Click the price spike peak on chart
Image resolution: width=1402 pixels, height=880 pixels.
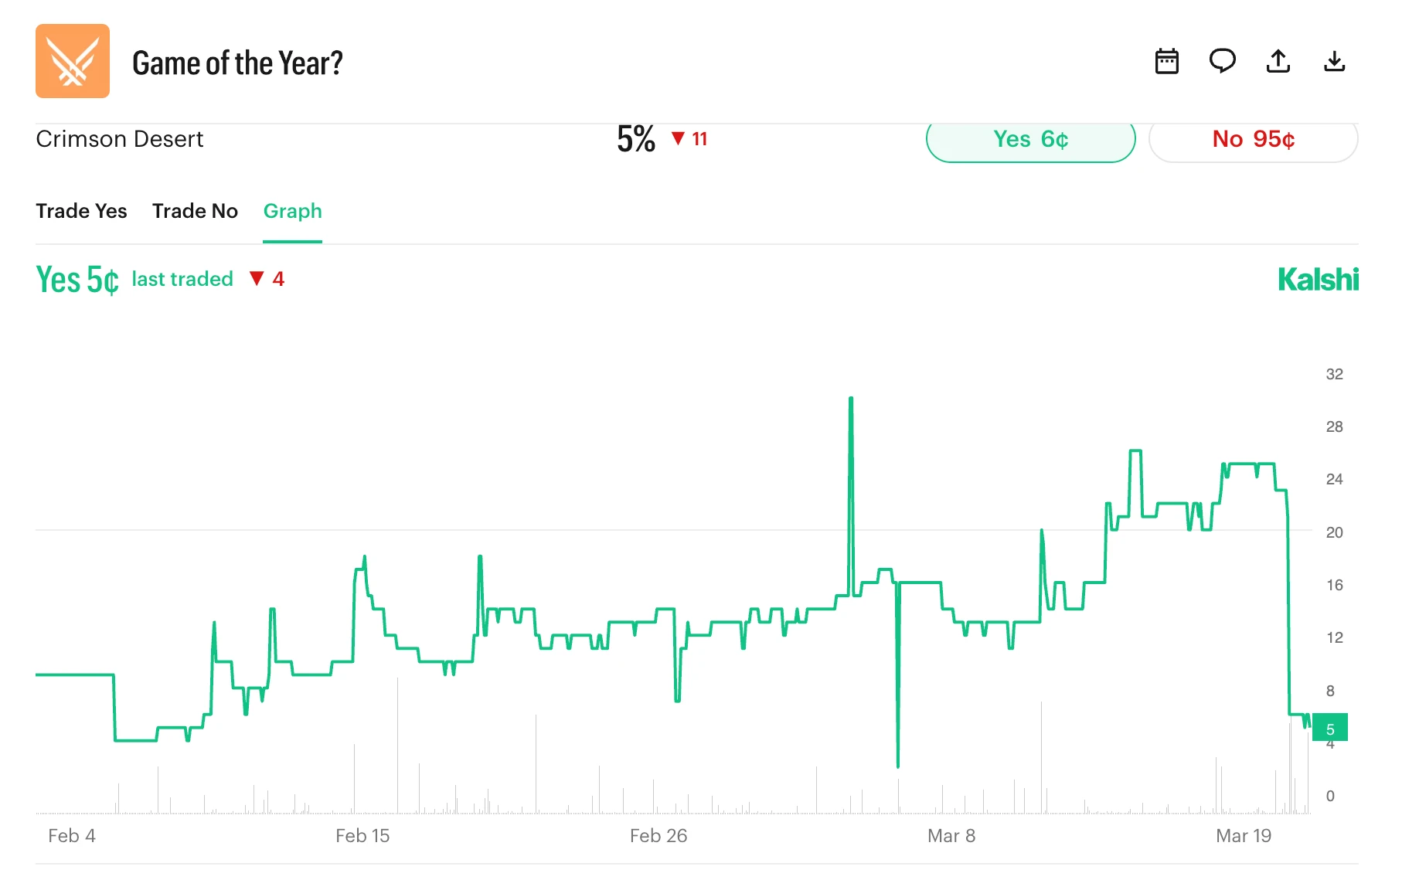[851, 400]
